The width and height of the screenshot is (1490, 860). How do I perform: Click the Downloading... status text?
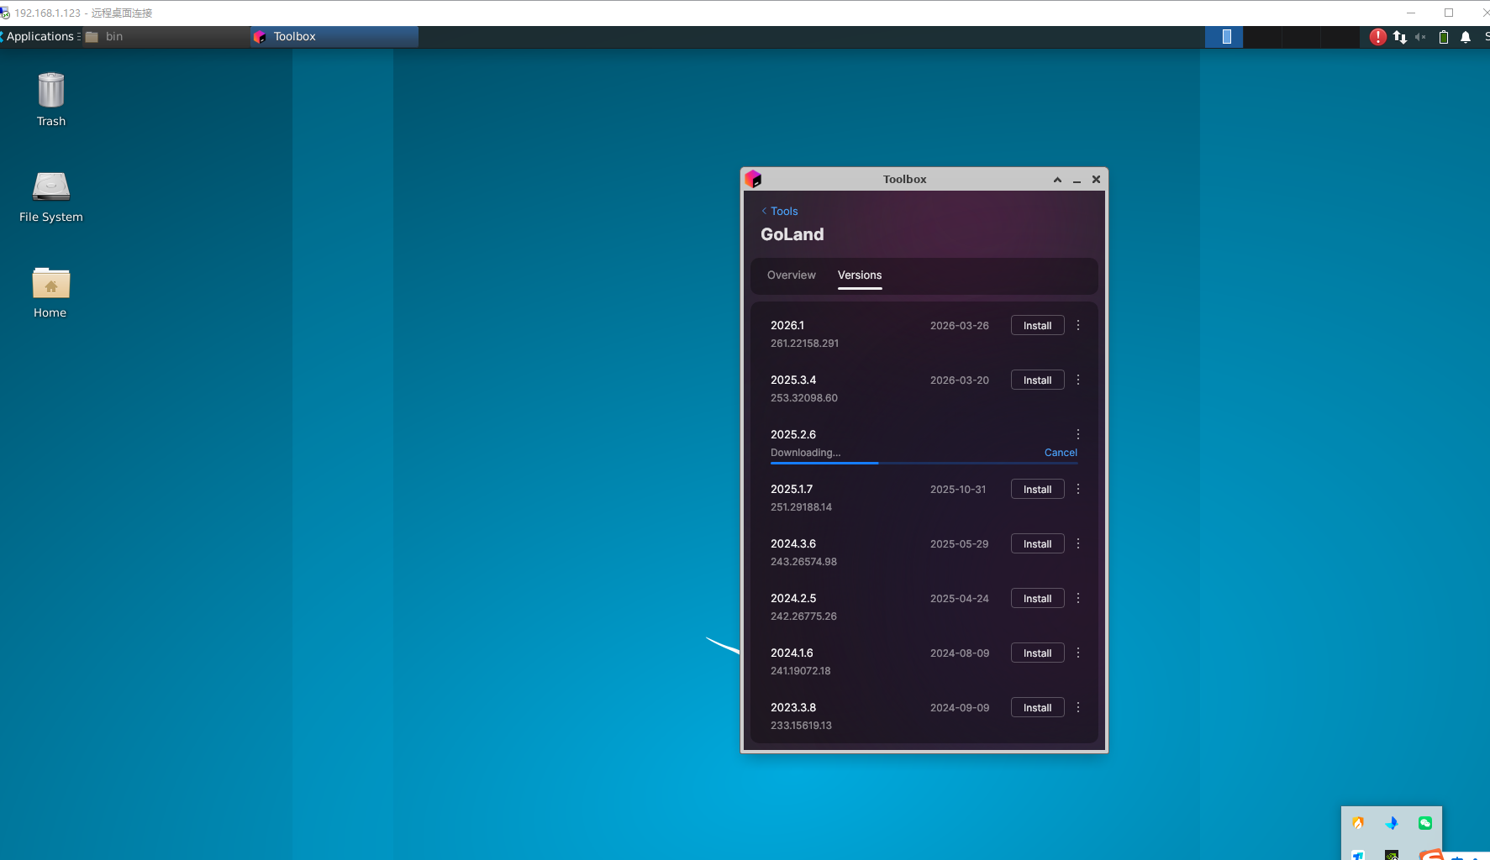pyautogui.click(x=805, y=453)
